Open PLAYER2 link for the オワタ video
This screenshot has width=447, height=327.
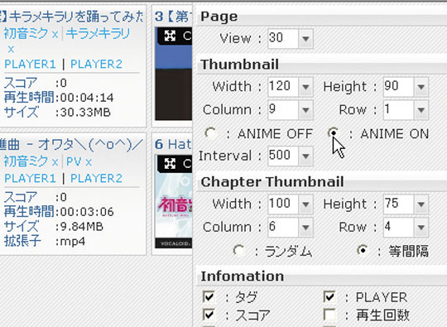pos(96,179)
